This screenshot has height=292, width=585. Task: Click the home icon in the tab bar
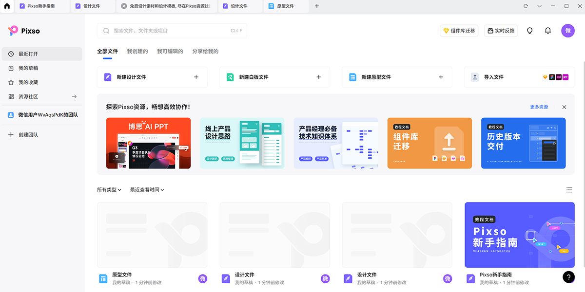pyautogui.click(x=6, y=6)
